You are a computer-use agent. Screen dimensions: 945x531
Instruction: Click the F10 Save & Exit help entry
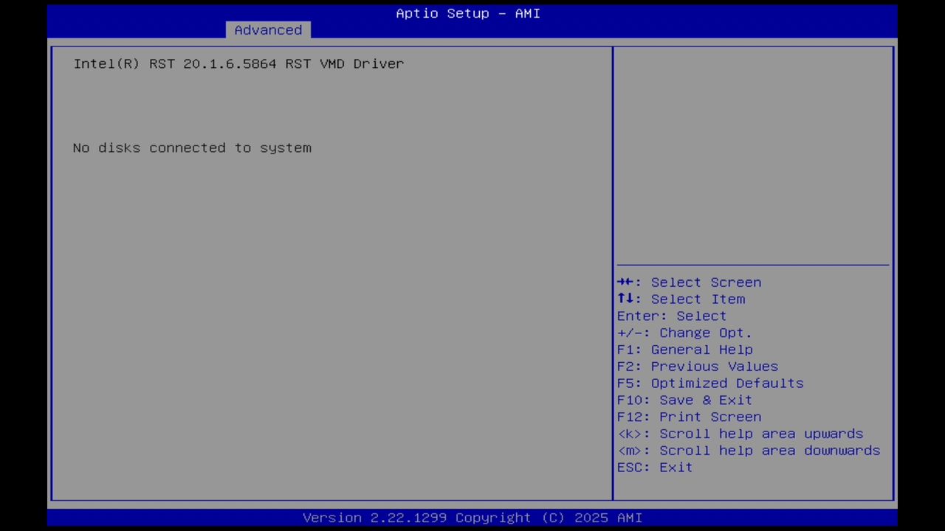[684, 400]
